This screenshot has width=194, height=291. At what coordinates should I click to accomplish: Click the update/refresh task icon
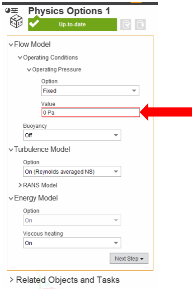coord(126,24)
